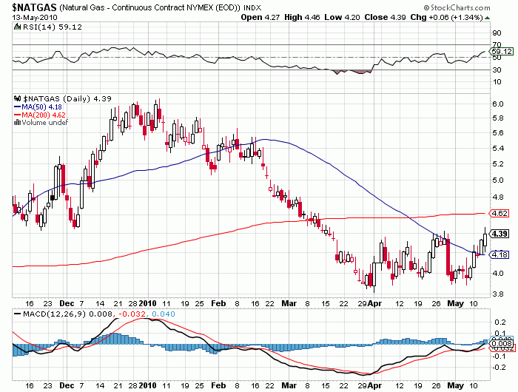Click the 4.39 current price tag

(499, 234)
